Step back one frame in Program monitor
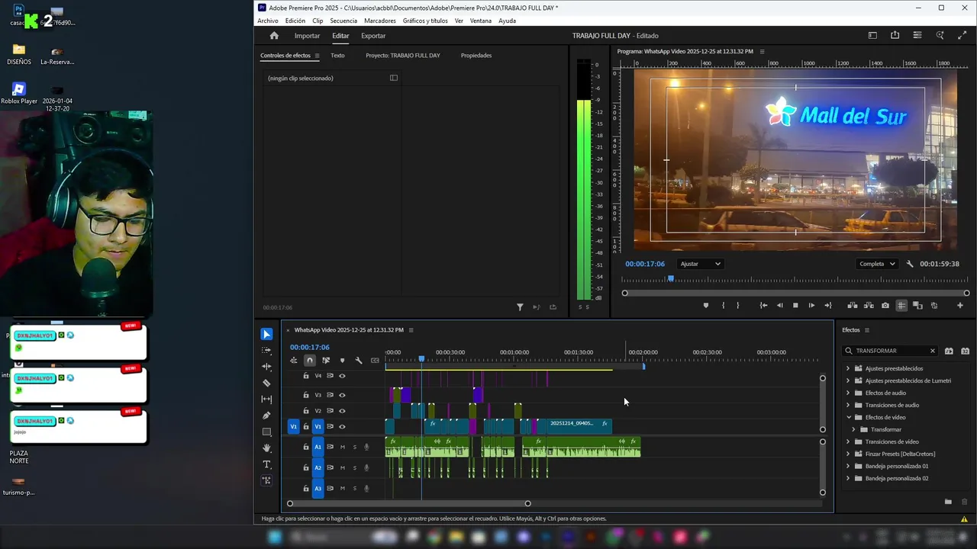Viewport: 977px width, 549px height. coord(779,306)
